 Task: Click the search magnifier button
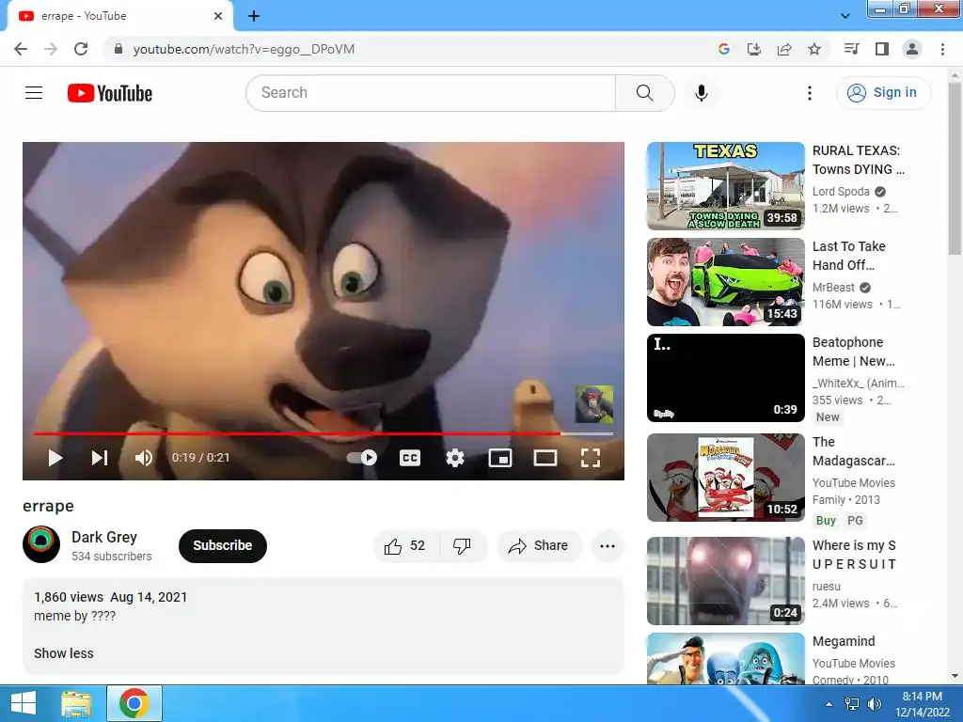[644, 93]
